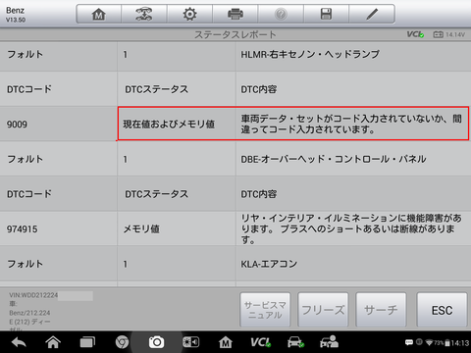Select the 現在値およびメモリ値 status cell
471x353 pixels.
tap(177, 124)
